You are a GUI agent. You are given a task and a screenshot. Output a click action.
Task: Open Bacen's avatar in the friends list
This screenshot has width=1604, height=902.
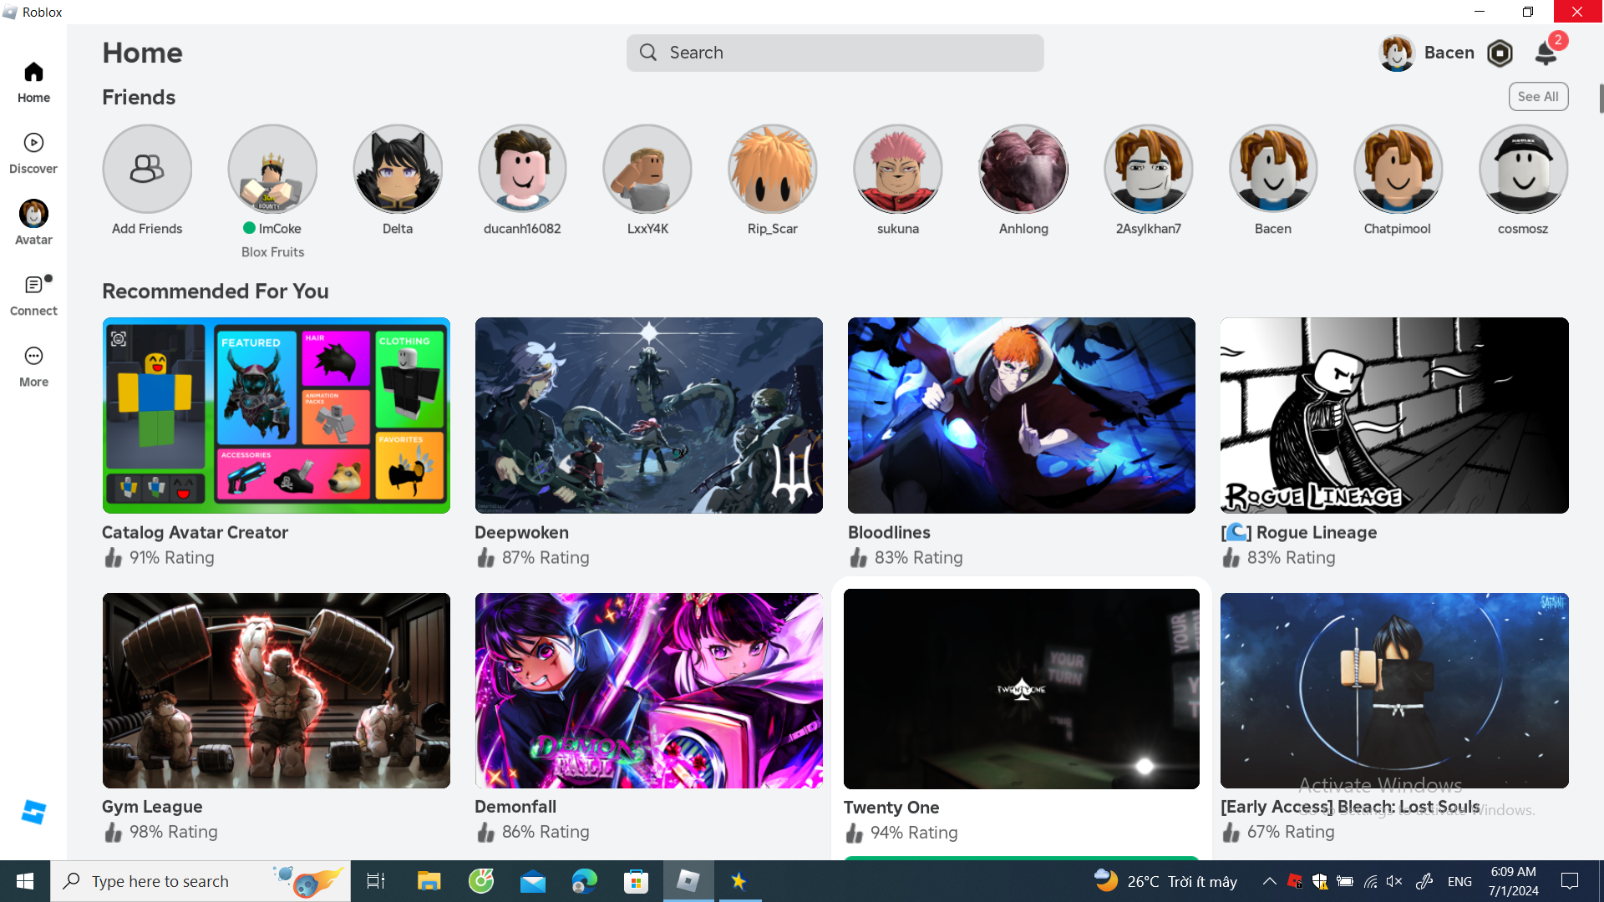click(x=1273, y=169)
